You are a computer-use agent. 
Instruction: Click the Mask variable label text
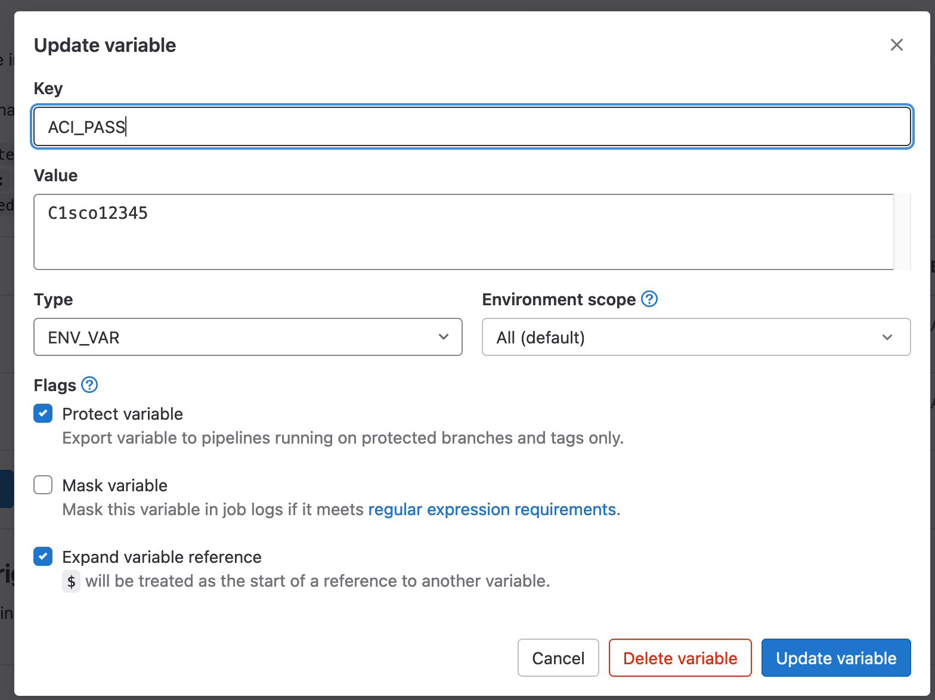(x=114, y=485)
